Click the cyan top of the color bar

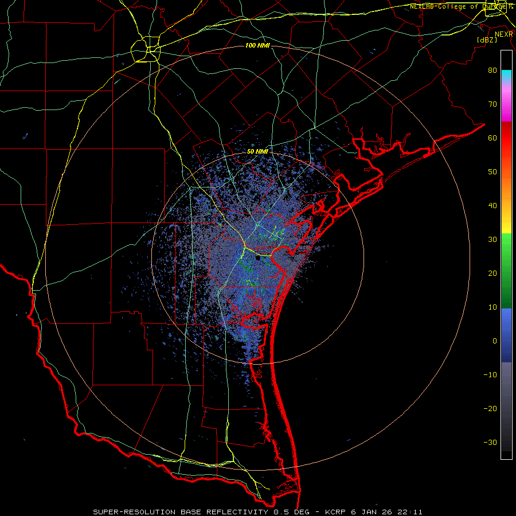(x=506, y=76)
